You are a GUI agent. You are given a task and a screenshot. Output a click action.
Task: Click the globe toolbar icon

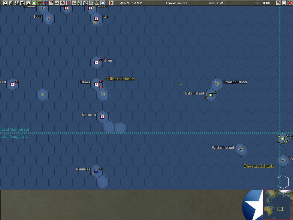[x=80, y=3]
